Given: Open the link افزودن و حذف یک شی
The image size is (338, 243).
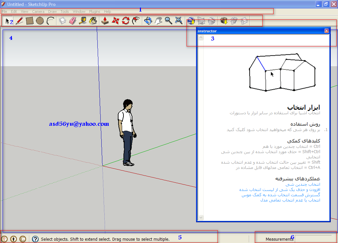Looking at the screenshot, I should 280,189.
